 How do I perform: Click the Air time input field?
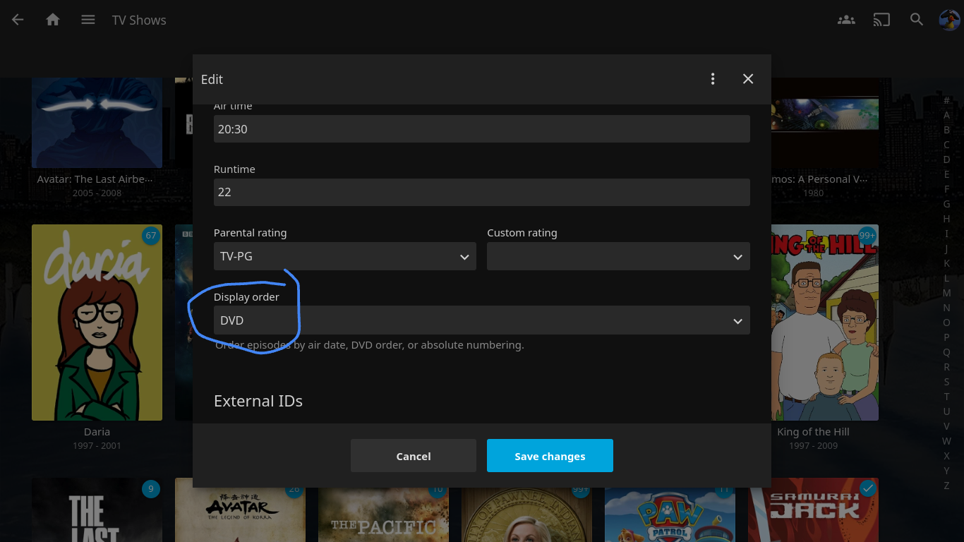pyautogui.click(x=481, y=129)
